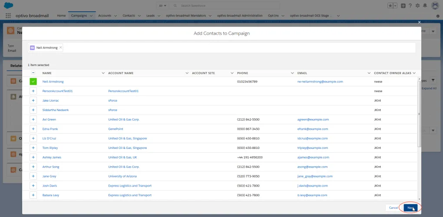This screenshot has width=443, height=217.
Task: Open the Name column sort dropdown
Action: (103, 73)
